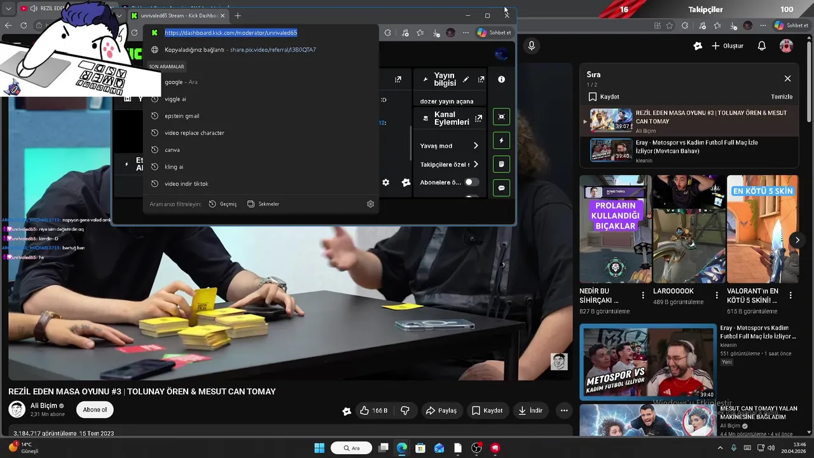The width and height of the screenshot is (814, 458).
Task: Click Sohbet et Copilot button in Kick window
Action: [494, 32]
